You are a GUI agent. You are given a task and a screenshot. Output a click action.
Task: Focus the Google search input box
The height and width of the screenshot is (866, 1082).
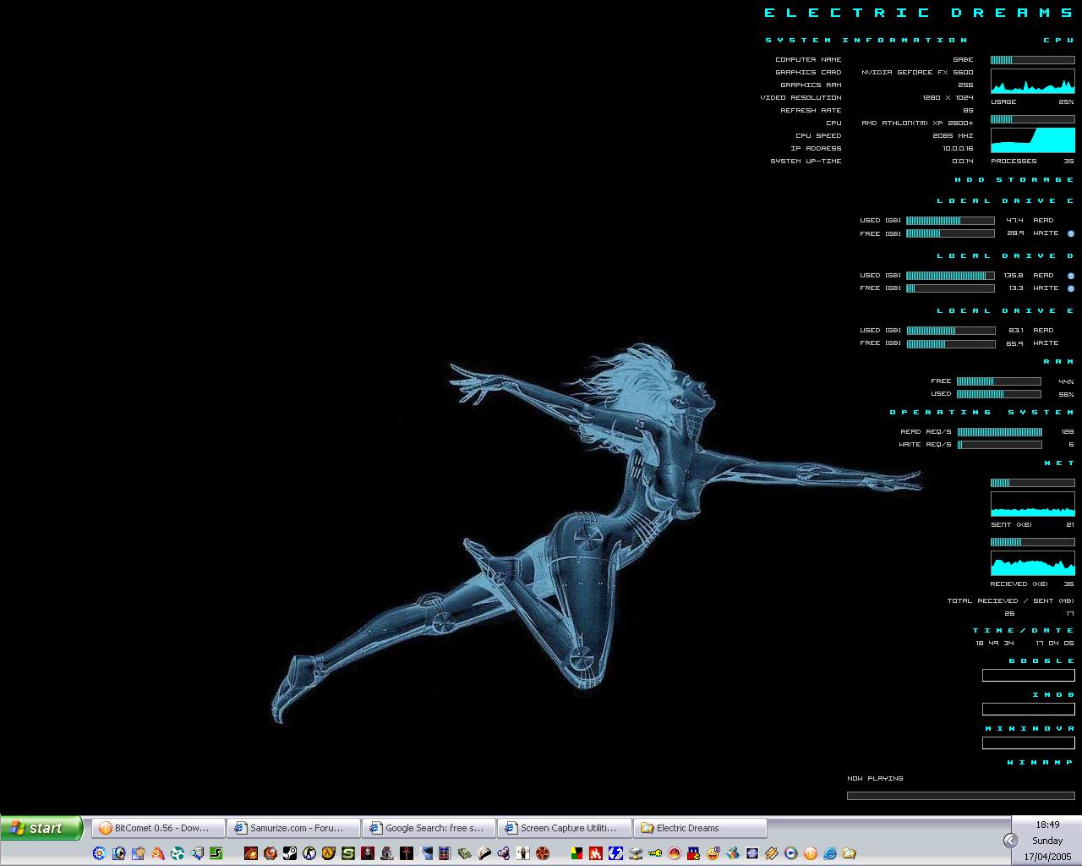(1028, 675)
